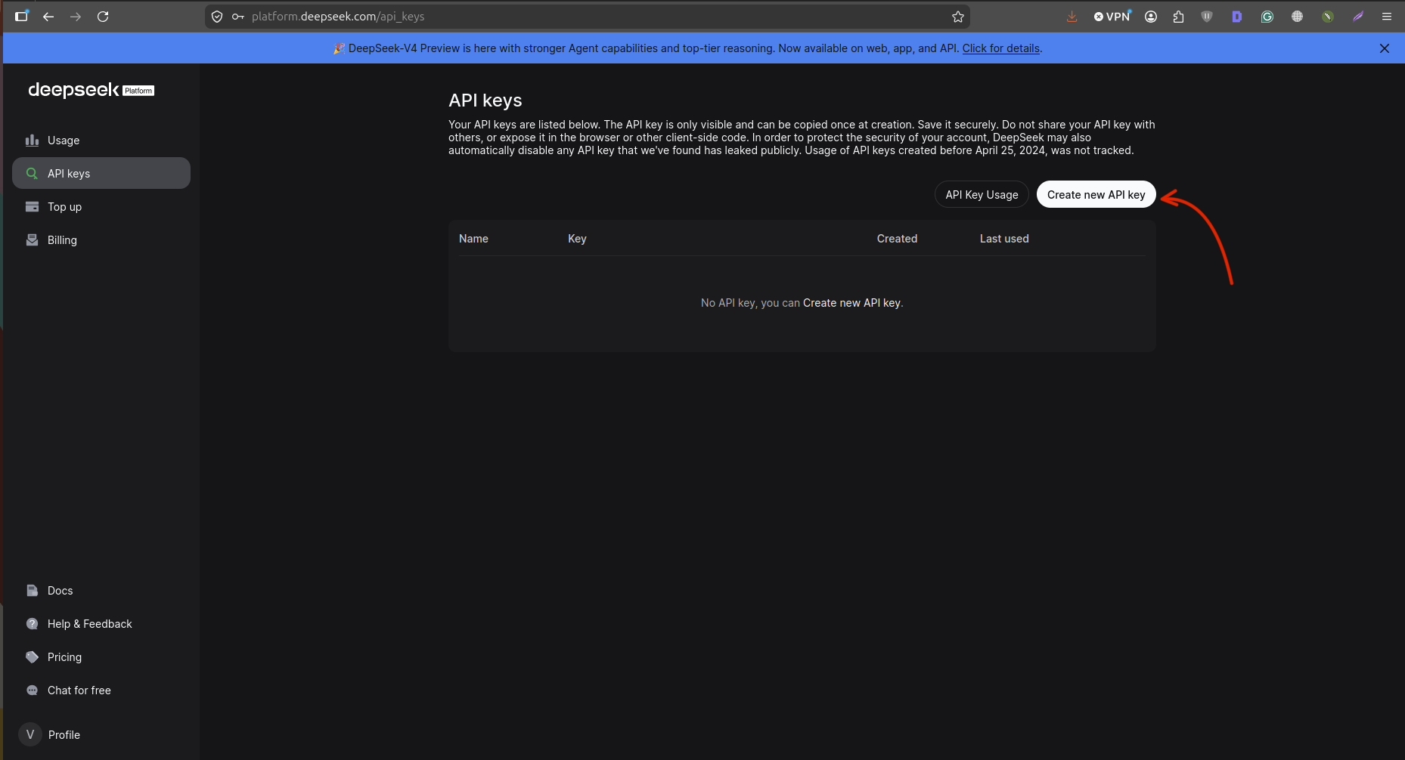Open Help & Feedback question icon
This screenshot has height=760, width=1405.
tap(32, 624)
